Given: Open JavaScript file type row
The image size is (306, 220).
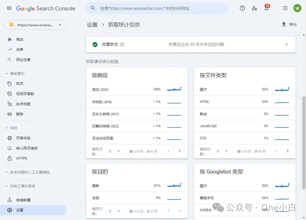Looking at the screenshot, I should coord(244,126).
